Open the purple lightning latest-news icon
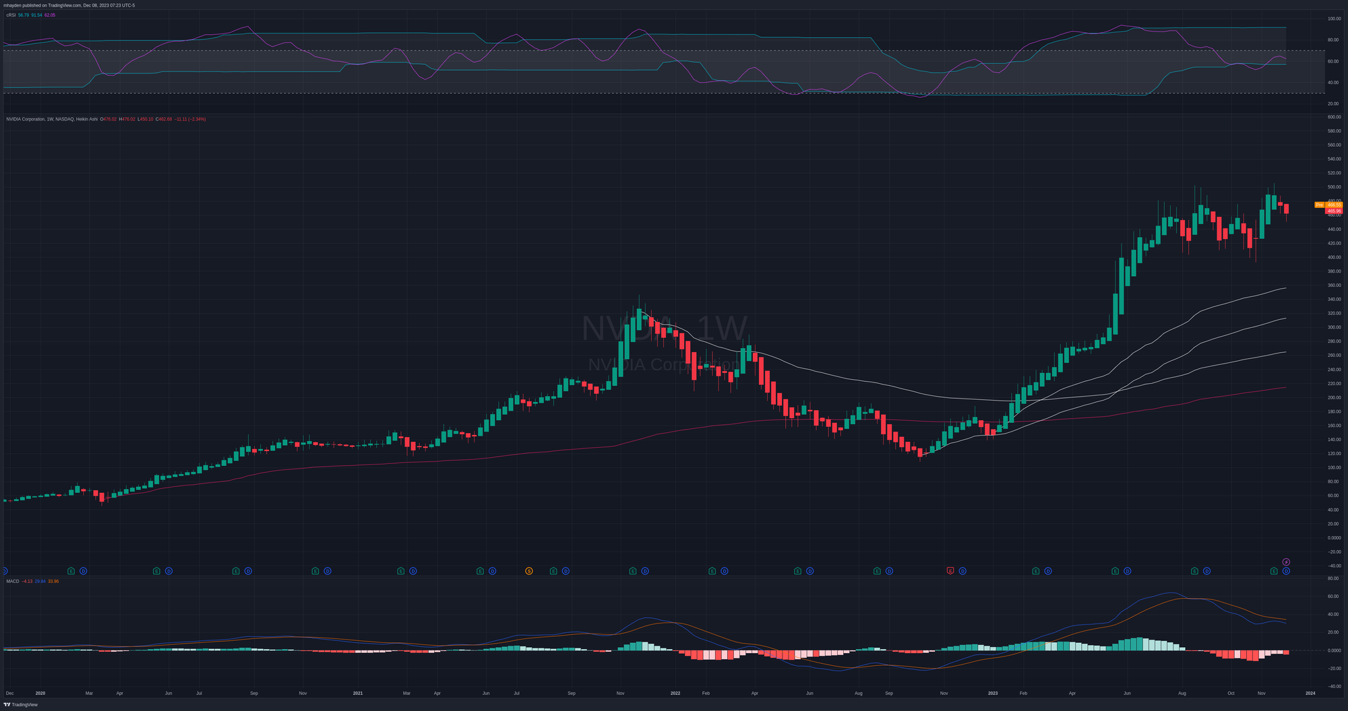1348x711 pixels. 1286,562
